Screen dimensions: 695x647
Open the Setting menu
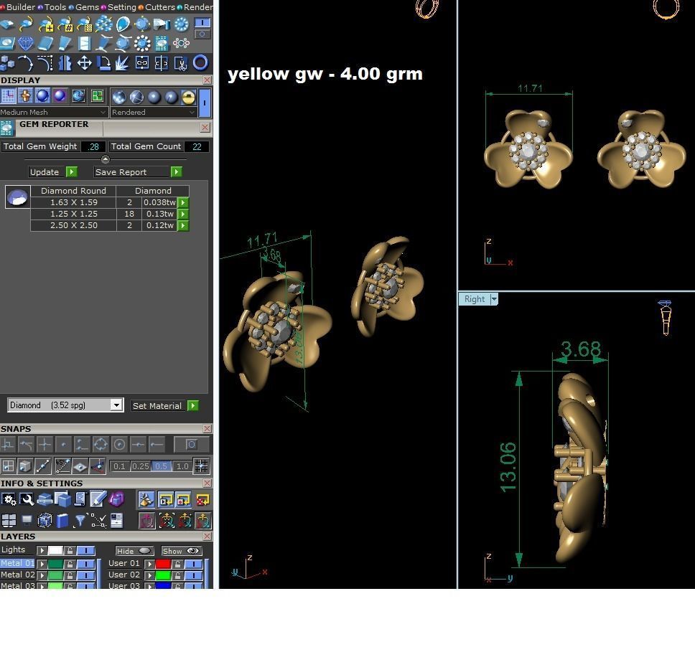point(119,7)
